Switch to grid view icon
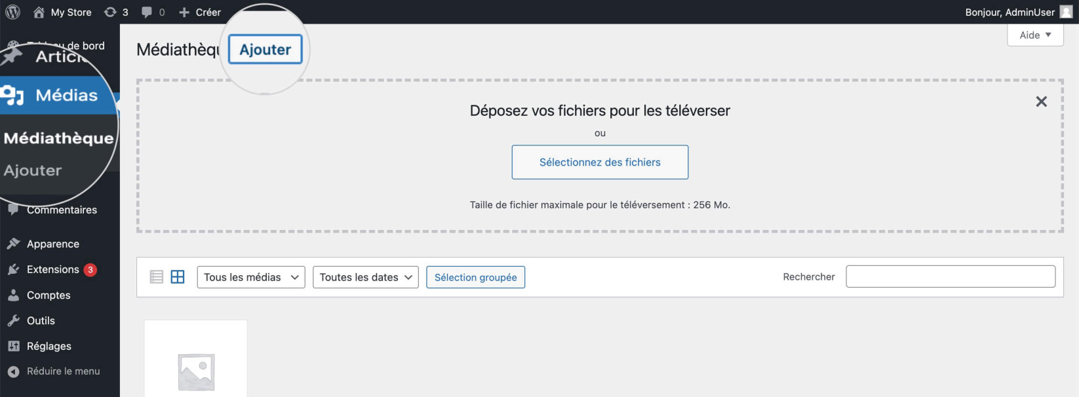1079x397 pixels. 178,276
